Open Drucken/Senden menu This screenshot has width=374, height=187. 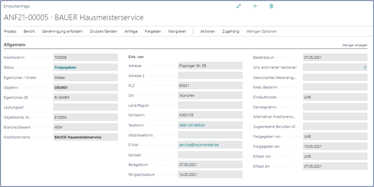coord(104,32)
